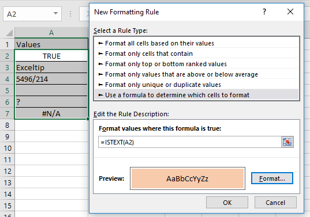Click the orange AaBbCcYyZz preview box
The height and width of the screenshot is (217, 310).
click(188, 178)
